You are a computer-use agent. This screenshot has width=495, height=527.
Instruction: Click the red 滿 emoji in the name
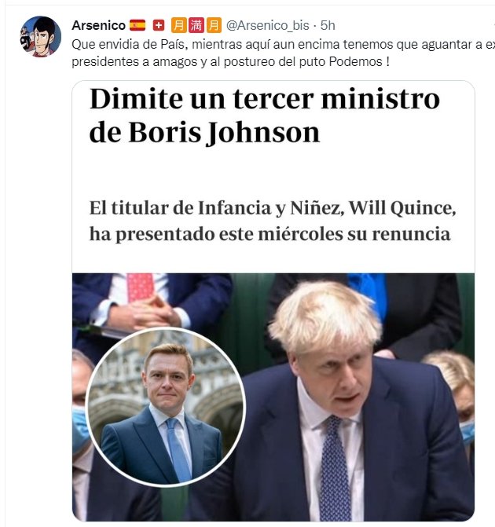coord(196,25)
